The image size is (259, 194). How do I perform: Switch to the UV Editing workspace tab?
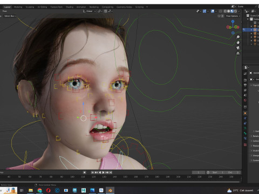click(x=42, y=7)
